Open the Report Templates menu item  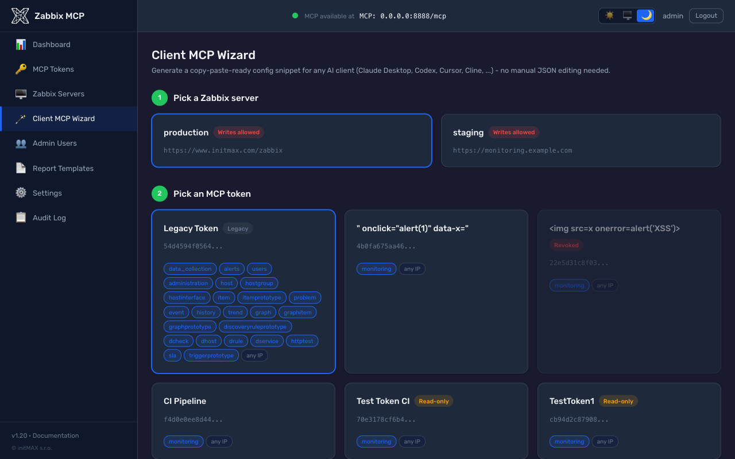click(69, 168)
